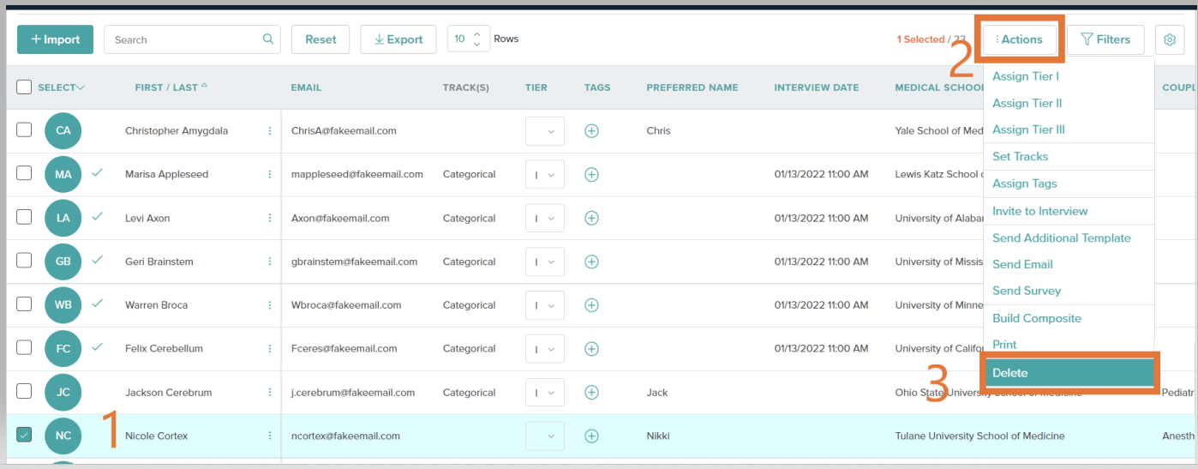Expand the Select chevron in header
The width and height of the screenshot is (1198, 469).
pyautogui.click(x=81, y=87)
